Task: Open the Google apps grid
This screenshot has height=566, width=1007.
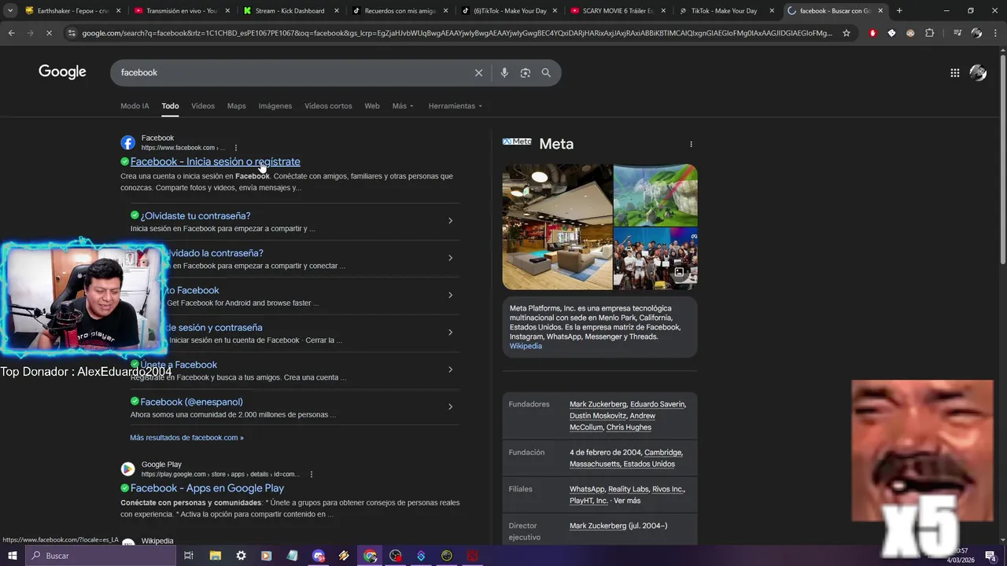Action: pyautogui.click(x=954, y=72)
